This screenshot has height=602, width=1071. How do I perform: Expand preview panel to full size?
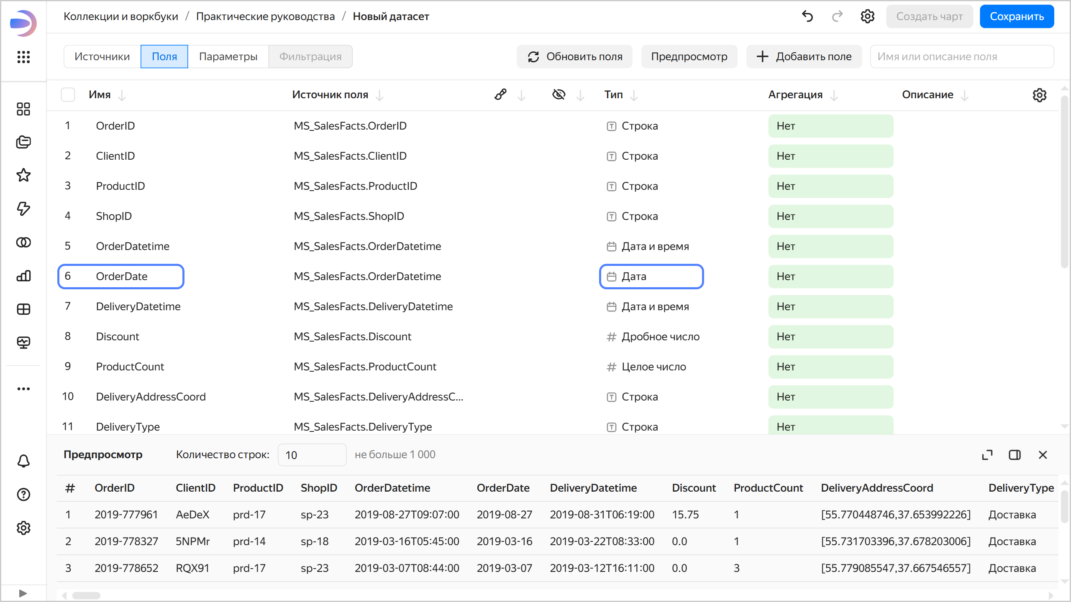point(987,455)
